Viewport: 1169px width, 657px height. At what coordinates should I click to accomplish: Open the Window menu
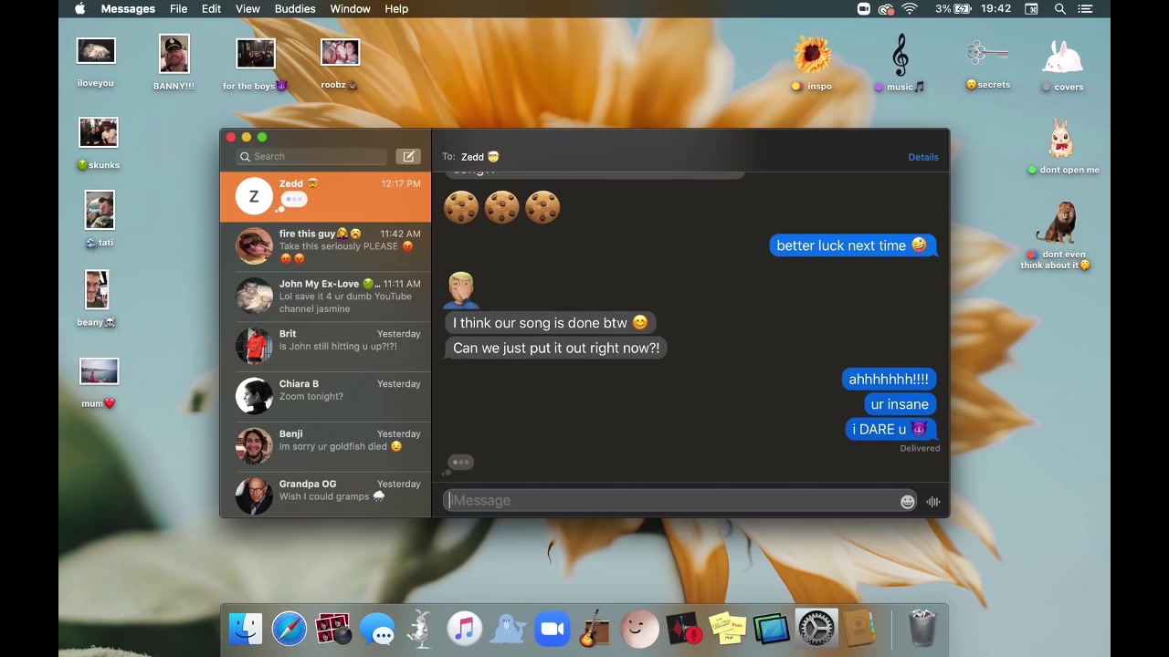pyautogui.click(x=350, y=9)
